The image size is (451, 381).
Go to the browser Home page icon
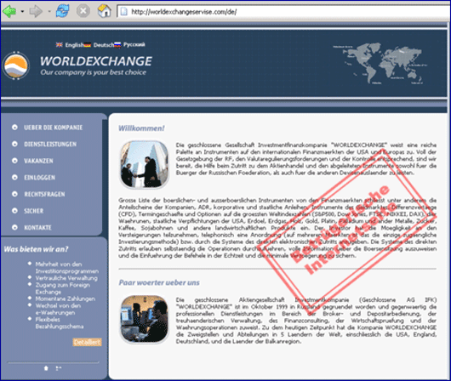click(105, 11)
